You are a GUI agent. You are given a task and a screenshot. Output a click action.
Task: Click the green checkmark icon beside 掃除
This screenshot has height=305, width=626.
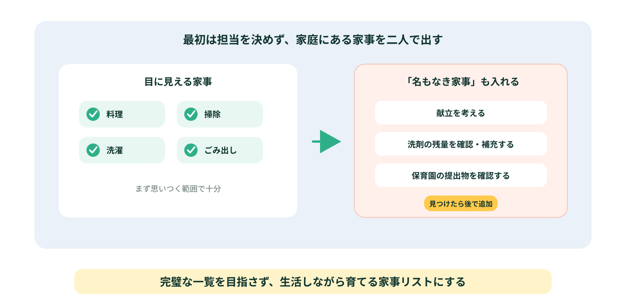coord(191,114)
